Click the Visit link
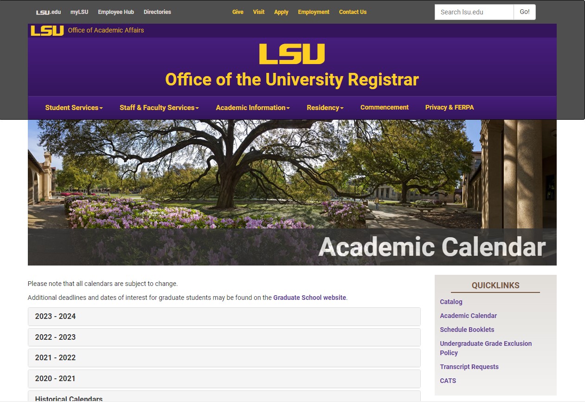Viewport: 585px width, 402px height. click(x=259, y=12)
